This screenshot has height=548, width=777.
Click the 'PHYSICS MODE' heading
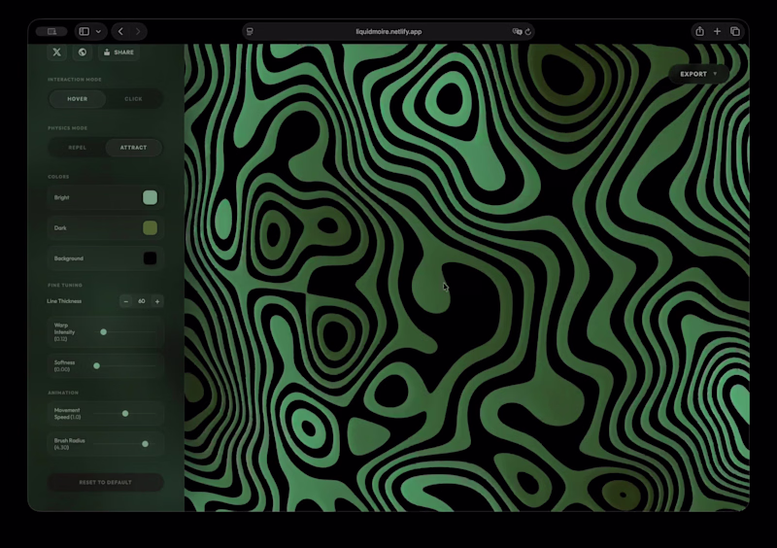(67, 128)
